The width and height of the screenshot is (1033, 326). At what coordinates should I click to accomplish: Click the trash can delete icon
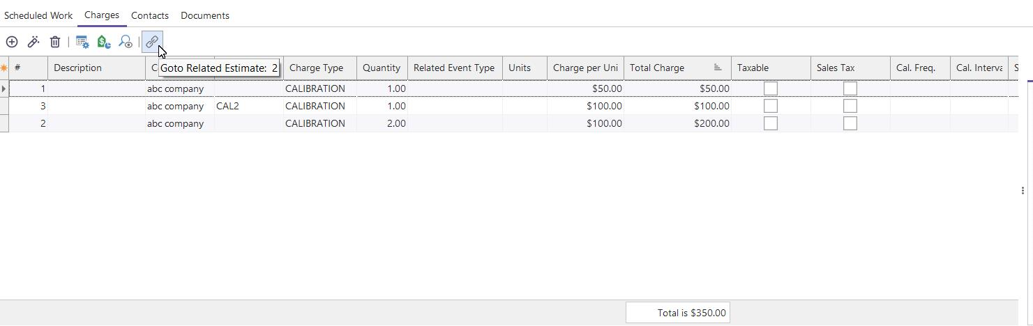pos(55,42)
